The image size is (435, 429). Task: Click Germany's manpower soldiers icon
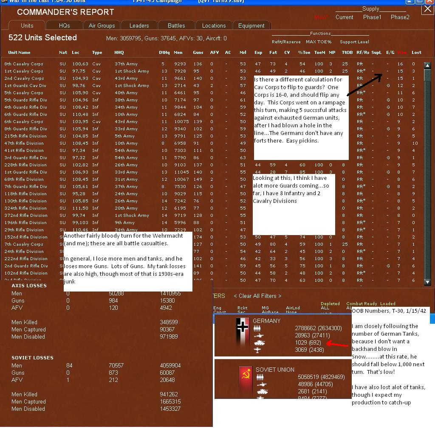[x=257, y=328]
